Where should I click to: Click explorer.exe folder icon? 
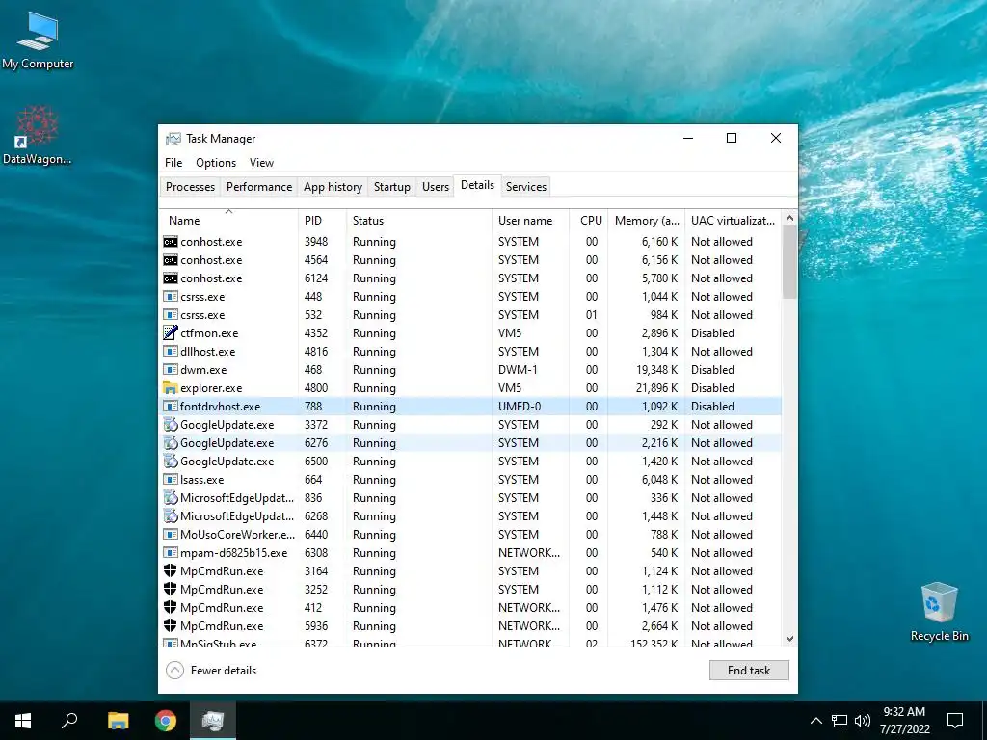pos(170,387)
